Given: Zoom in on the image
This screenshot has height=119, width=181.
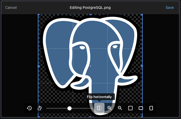Looking at the screenshot, I should pos(109,108).
